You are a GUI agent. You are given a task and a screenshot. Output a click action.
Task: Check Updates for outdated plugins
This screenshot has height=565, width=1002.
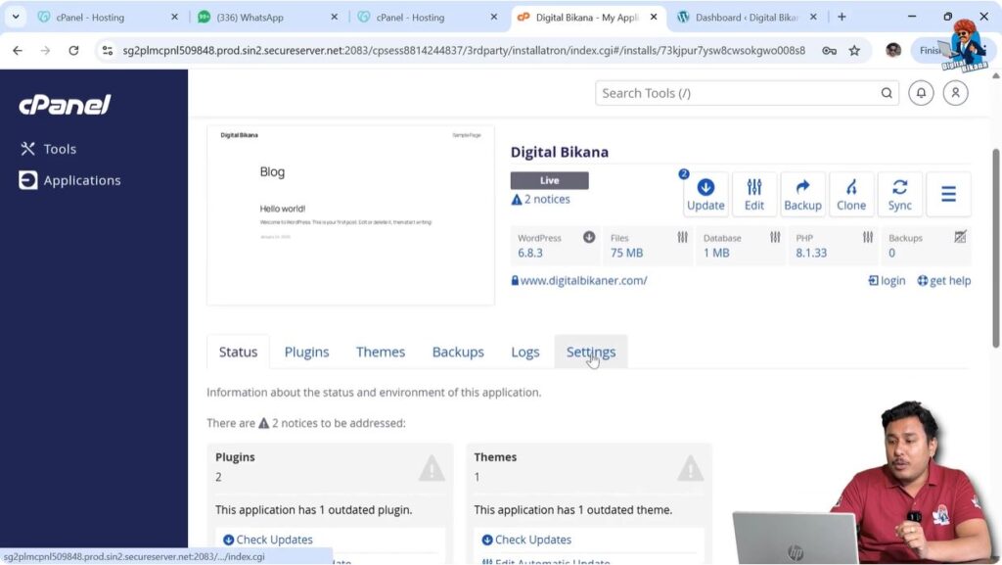pos(273,539)
